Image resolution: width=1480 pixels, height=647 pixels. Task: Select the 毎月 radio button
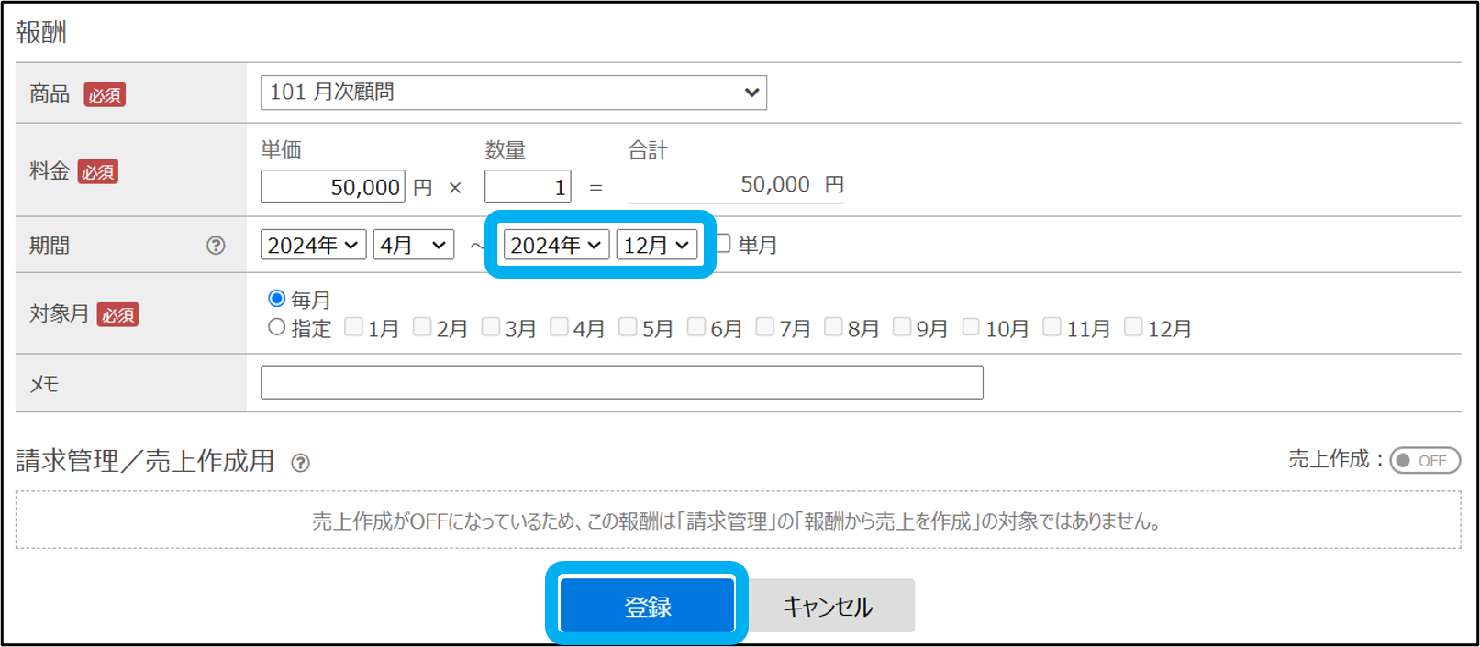[276, 299]
